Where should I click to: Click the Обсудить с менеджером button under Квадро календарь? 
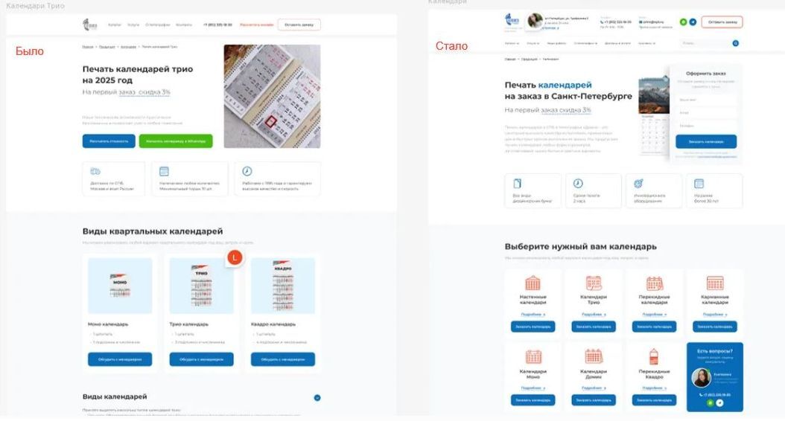(x=283, y=359)
